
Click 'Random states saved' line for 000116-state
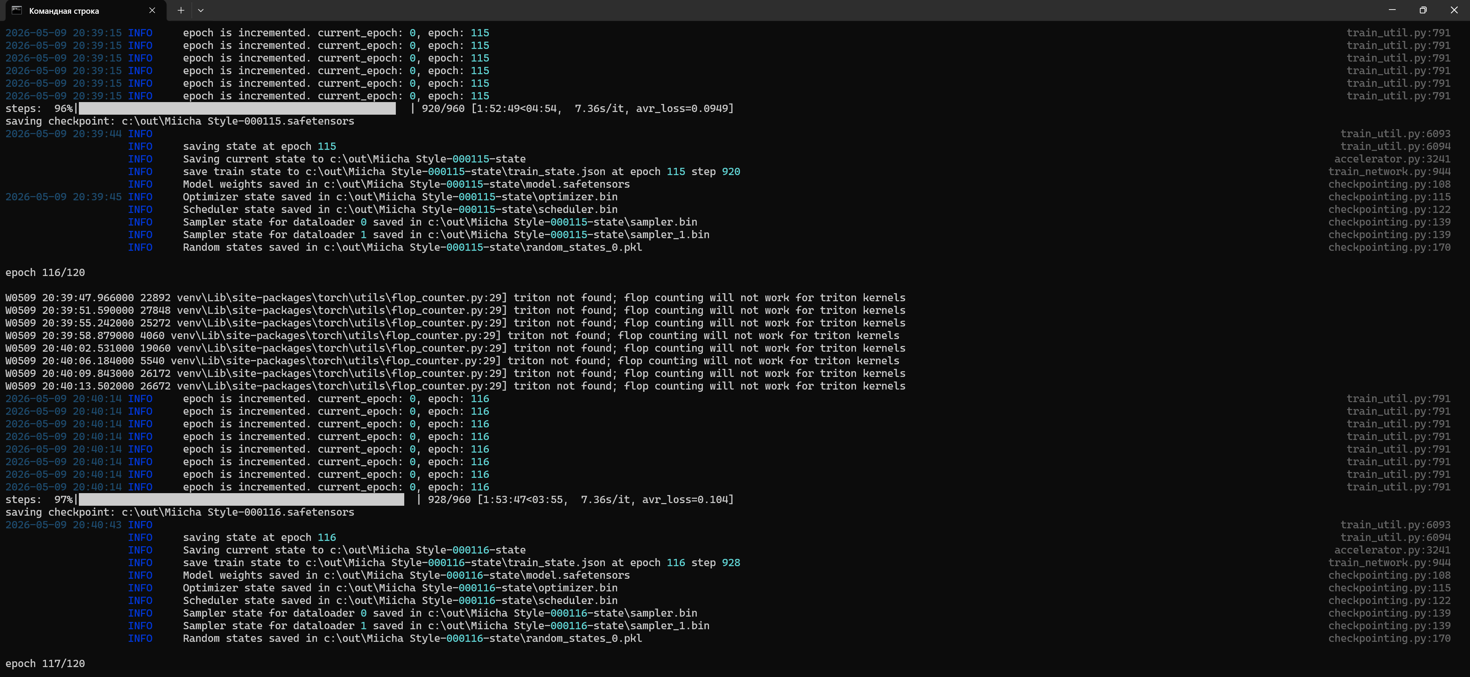(413, 639)
